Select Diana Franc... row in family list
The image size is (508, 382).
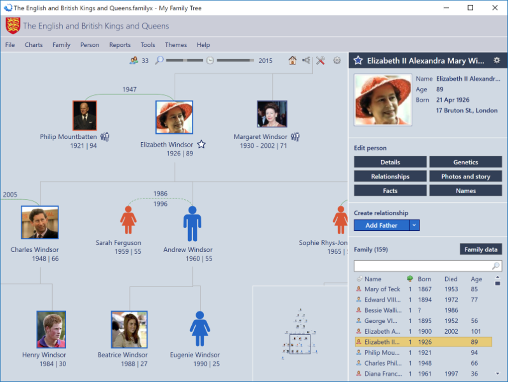(x=423, y=374)
